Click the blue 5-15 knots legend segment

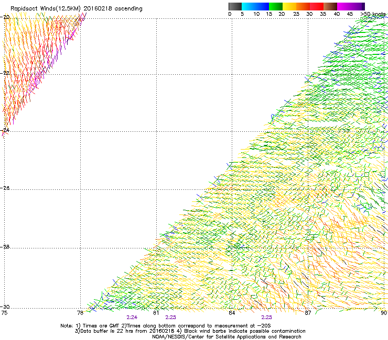point(255,6)
